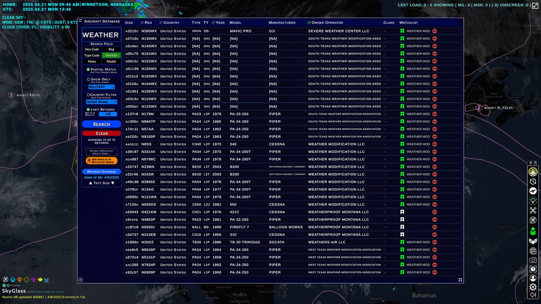Select the airplane icon in right sidebar
Viewport: 541px width, 304px height.
(x=533, y=191)
